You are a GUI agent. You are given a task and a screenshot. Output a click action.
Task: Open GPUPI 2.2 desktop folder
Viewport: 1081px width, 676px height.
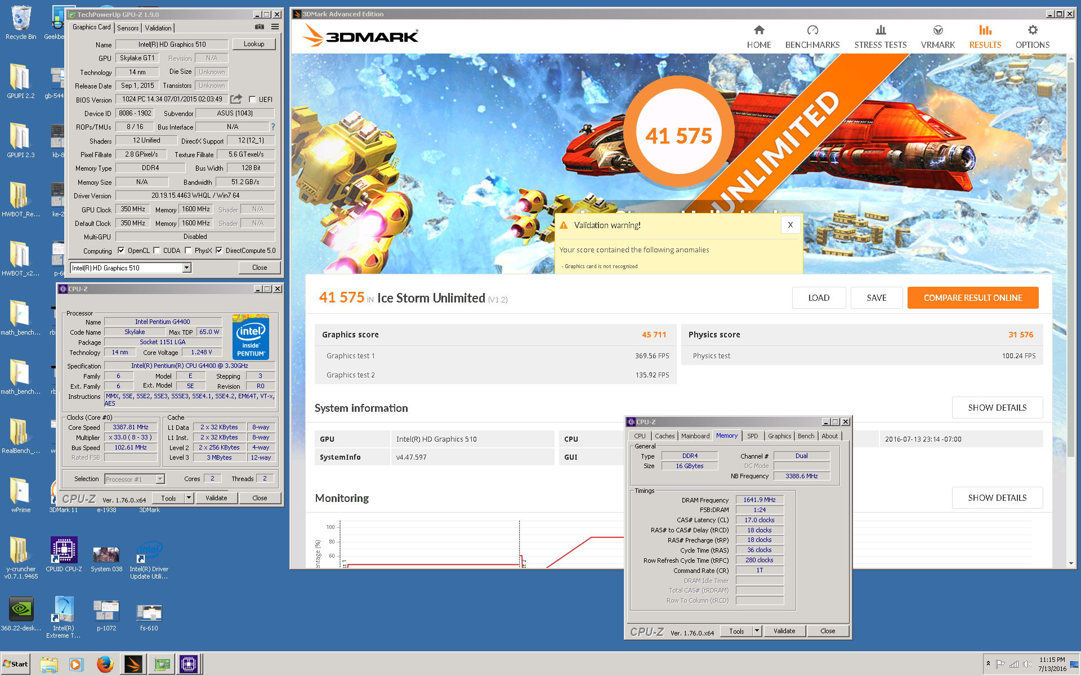pos(21,81)
